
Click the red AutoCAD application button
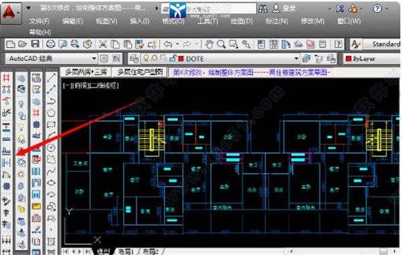point(10,13)
